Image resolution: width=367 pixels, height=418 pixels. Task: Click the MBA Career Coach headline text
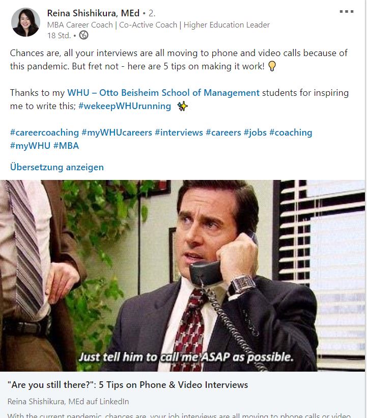click(x=158, y=25)
